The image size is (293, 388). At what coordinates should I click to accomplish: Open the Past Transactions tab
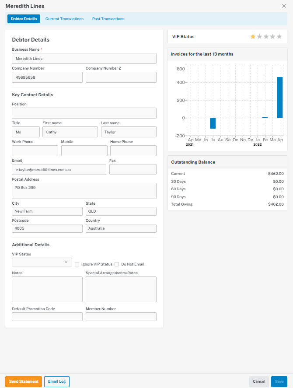pos(108,19)
